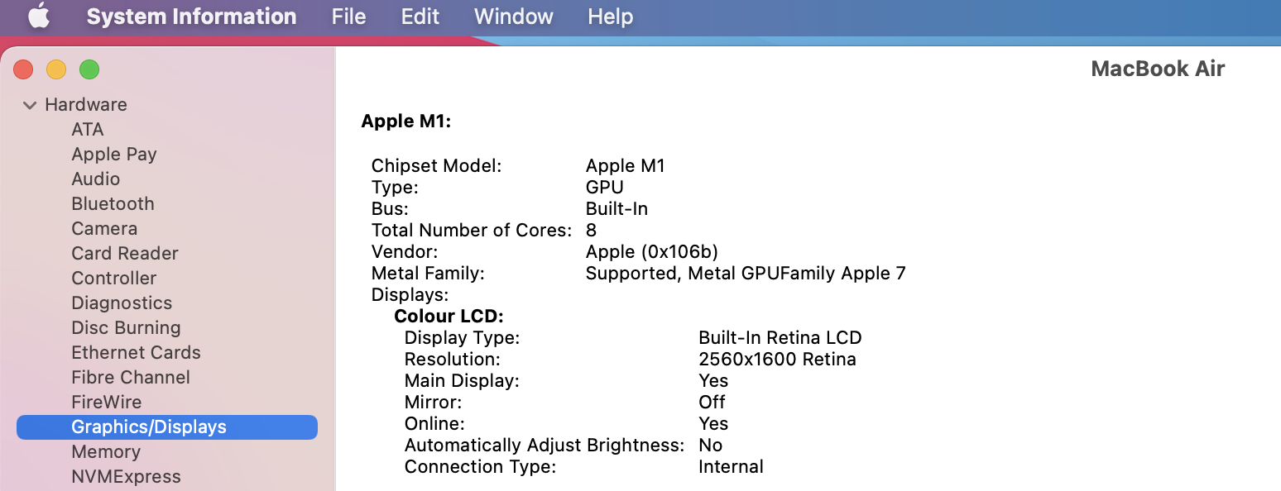Click the Chipset Model value Apple M1
Screen dimensions: 1281x491
click(626, 165)
